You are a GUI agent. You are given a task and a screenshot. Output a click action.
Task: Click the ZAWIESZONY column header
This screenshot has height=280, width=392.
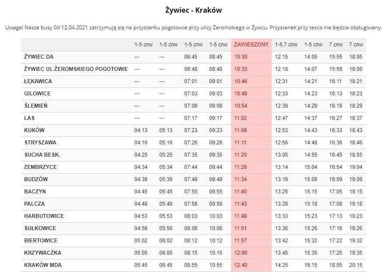(x=251, y=45)
